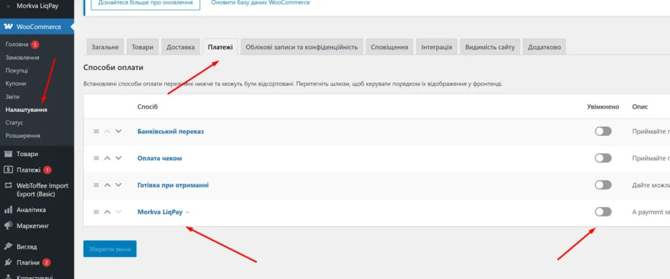The width and height of the screenshot is (670, 279).
Task: Click the Вигляд paintbrush icon
Action: 8,246
